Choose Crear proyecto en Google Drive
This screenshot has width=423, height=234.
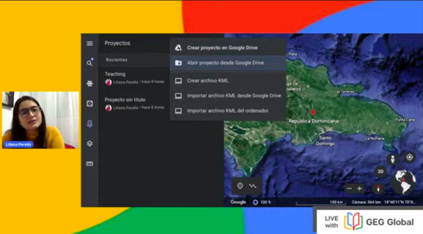click(x=228, y=48)
